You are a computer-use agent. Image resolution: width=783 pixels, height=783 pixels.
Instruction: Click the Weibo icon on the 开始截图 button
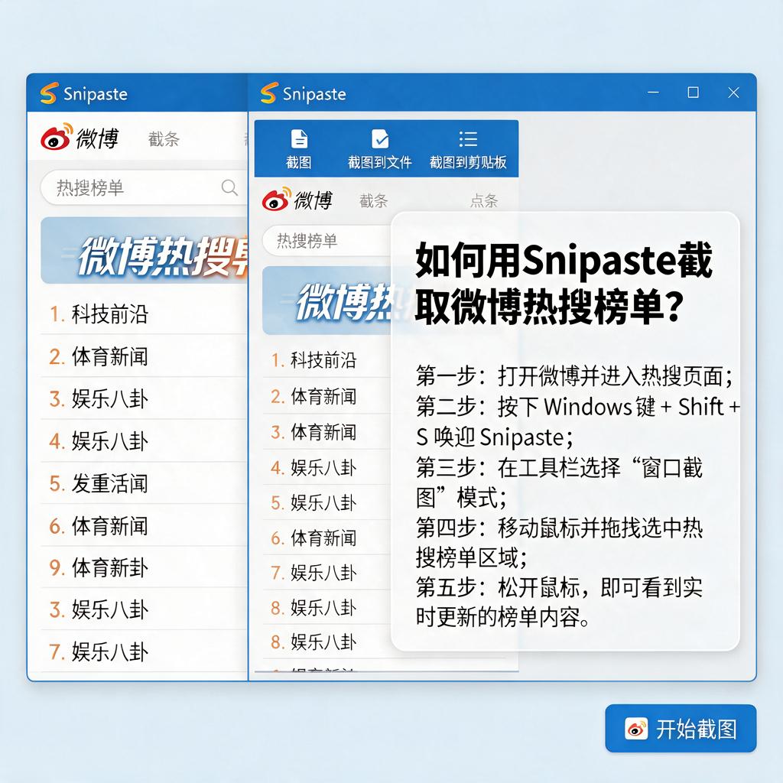[636, 729]
